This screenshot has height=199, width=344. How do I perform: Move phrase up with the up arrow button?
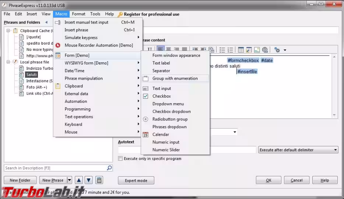click(79, 180)
